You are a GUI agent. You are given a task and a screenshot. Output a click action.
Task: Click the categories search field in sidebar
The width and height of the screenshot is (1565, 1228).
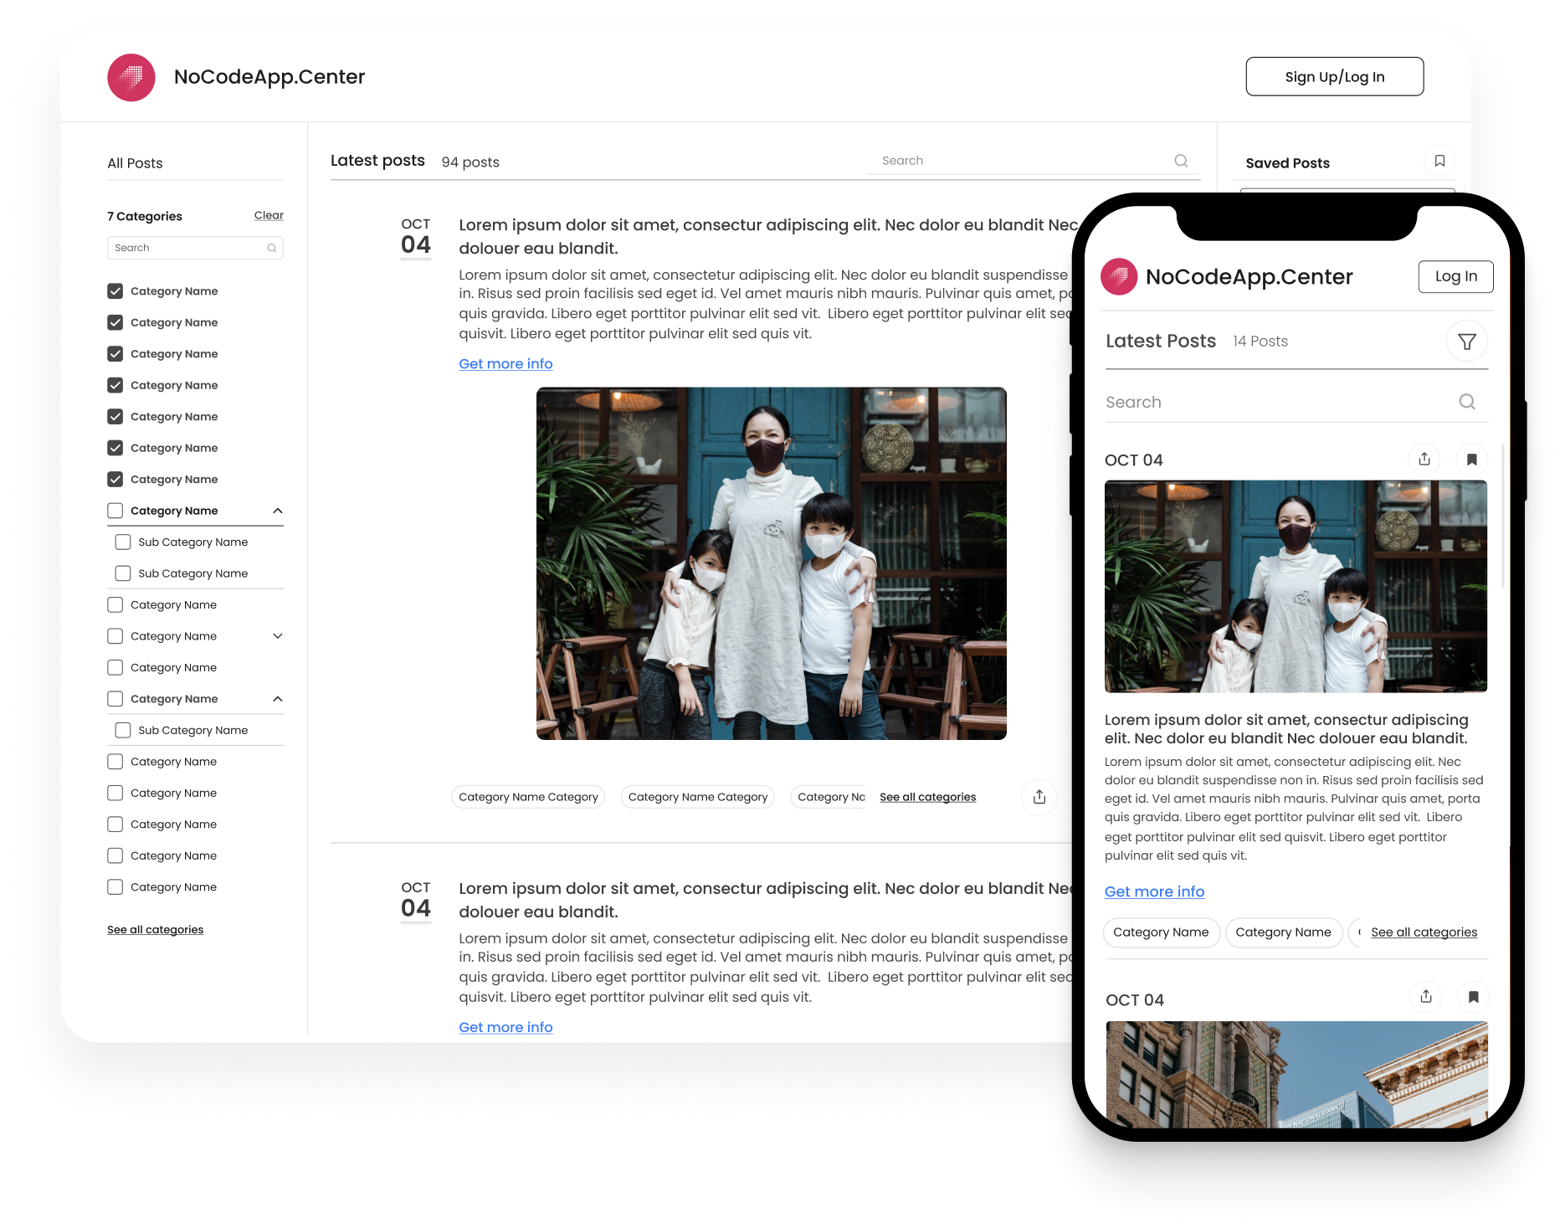pyautogui.click(x=188, y=248)
